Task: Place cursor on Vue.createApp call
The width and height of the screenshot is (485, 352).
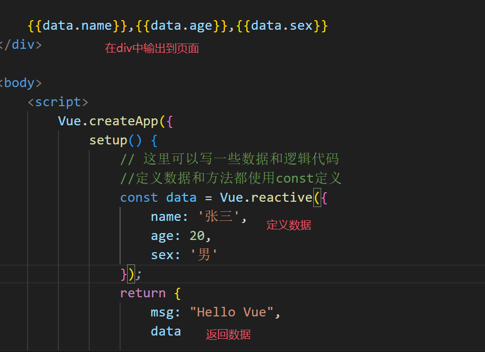Action: click(115, 122)
